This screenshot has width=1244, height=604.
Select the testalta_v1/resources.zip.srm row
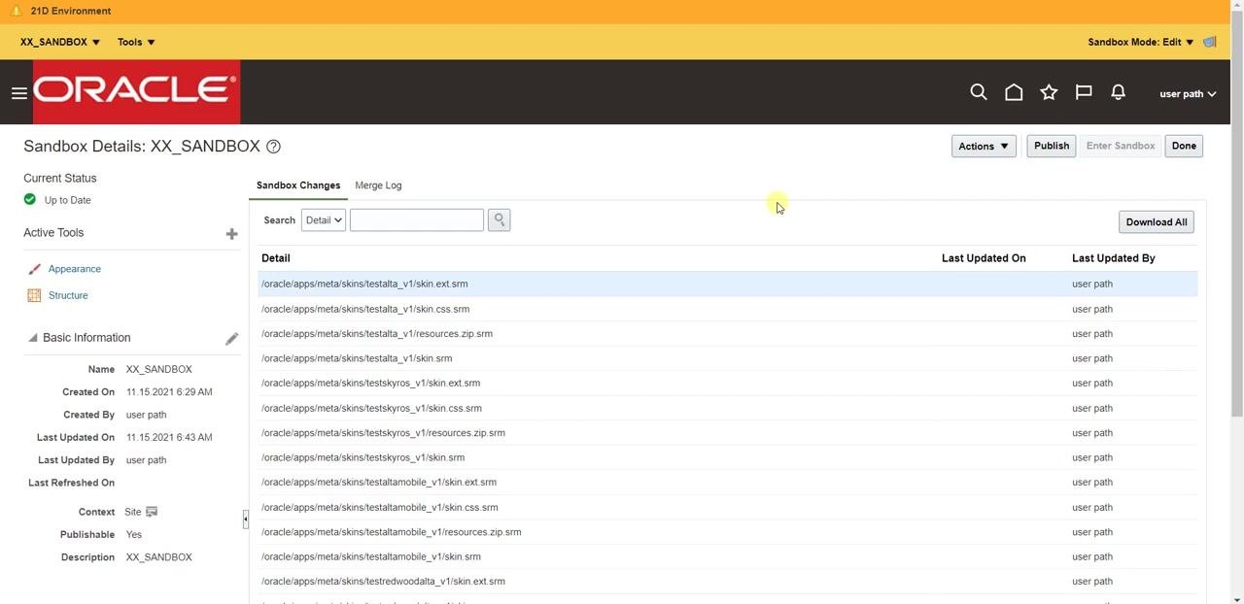click(x=728, y=334)
